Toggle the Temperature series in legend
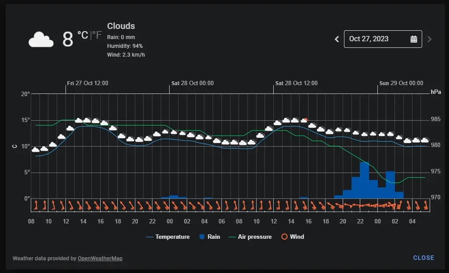This screenshot has width=449, height=273. pyautogui.click(x=168, y=237)
